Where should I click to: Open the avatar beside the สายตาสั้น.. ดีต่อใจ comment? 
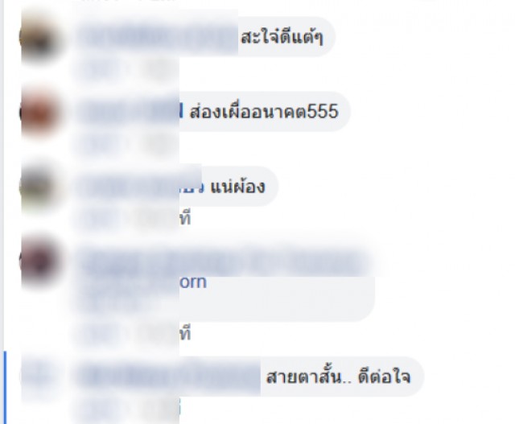(x=39, y=377)
